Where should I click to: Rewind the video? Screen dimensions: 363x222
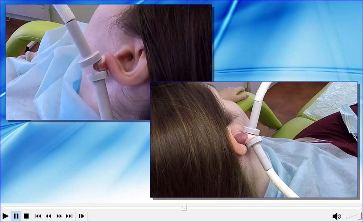[x=48, y=216]
